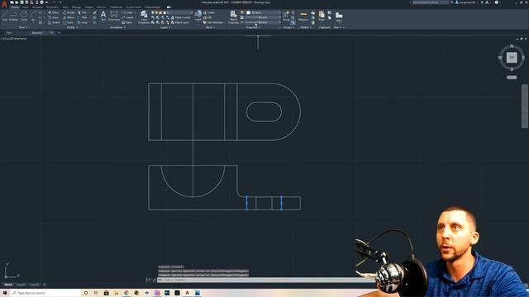Screen dimensions: 529x297
Task: Expand the Modify panel
Action: point(72,27)
